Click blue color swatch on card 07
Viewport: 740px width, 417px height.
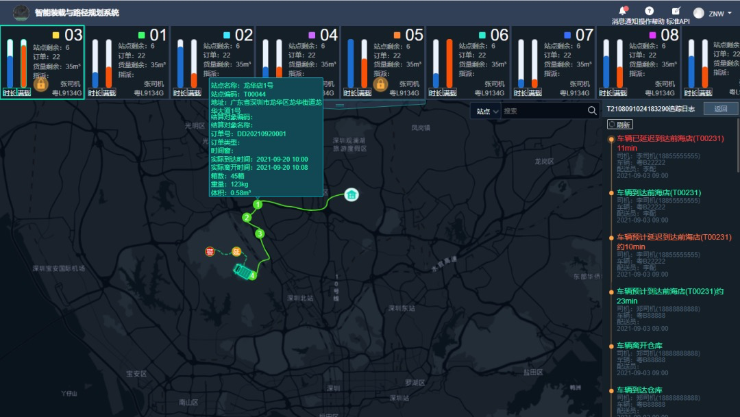(567, 35)
